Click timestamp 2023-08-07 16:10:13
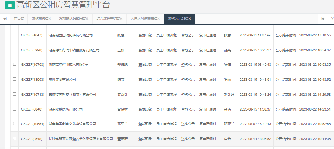This screenshot has height=149, width=334. (x=255, y=124)
